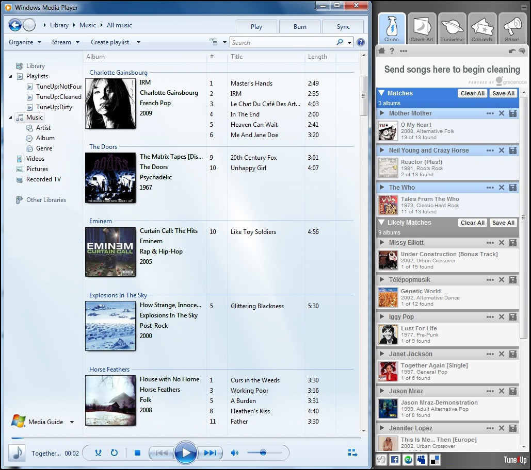Adjust the volume slider
Viewport: 531px width, 470px height.
coord(264,452)
